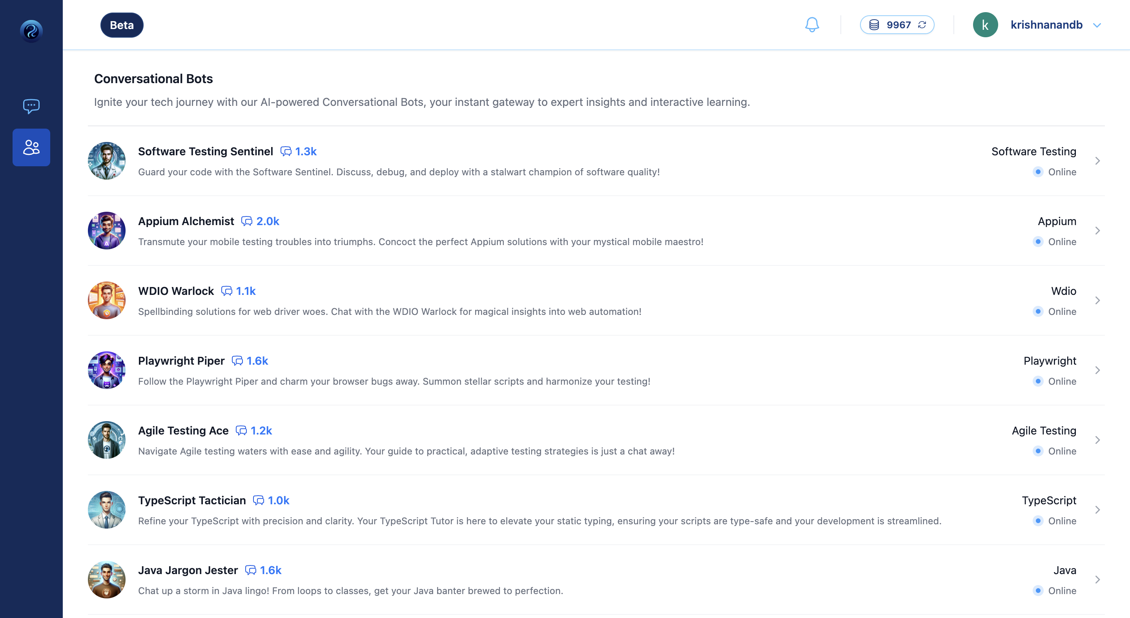Click the credits coin stack icon
1130x618 pixels.
coord(874,25)
